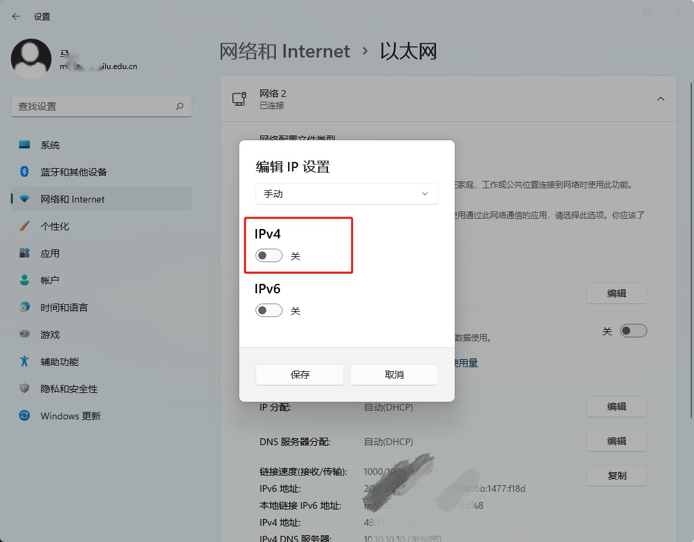Toggle the metered connection switch

634,331
